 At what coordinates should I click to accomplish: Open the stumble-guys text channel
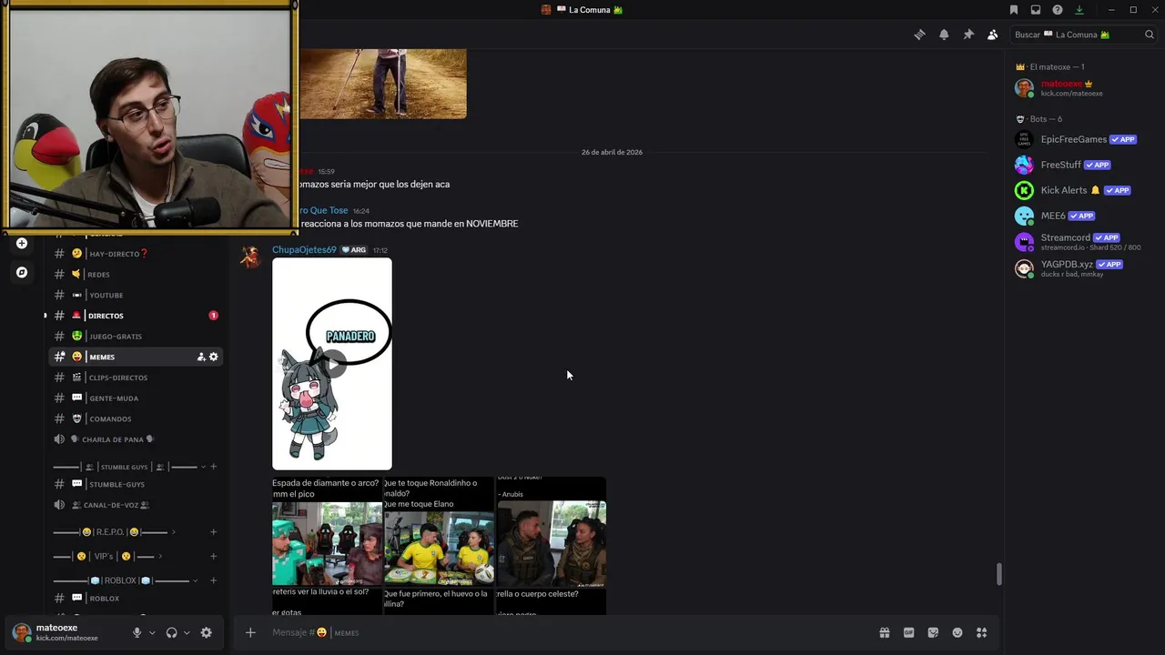(x=137, y=485)
